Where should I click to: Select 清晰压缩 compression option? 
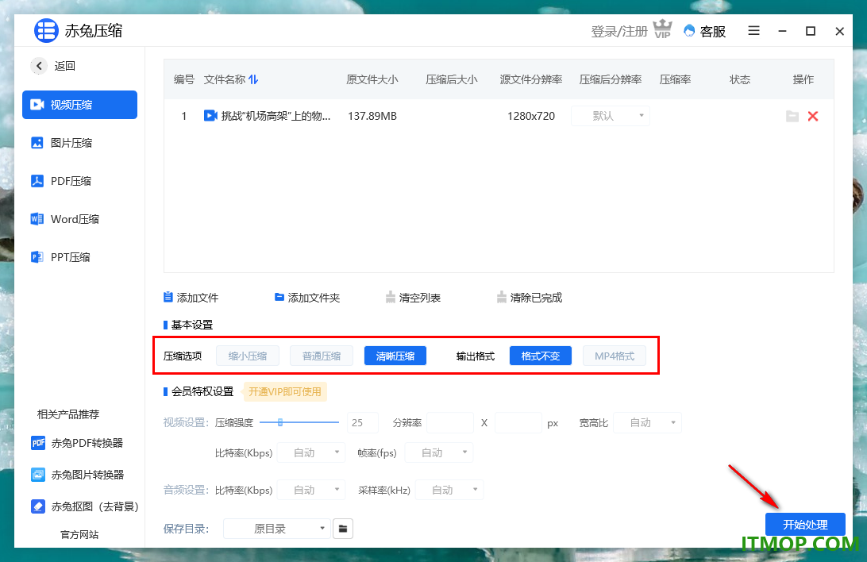[x=395, y=356]
